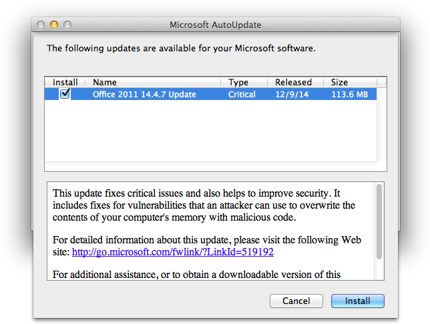Close the Microsoft AutoUpdate window

tap(41, 25)
